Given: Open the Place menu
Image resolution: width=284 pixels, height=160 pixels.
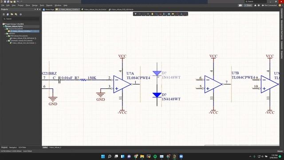Looking at the screenshot, I should (28, 5).
